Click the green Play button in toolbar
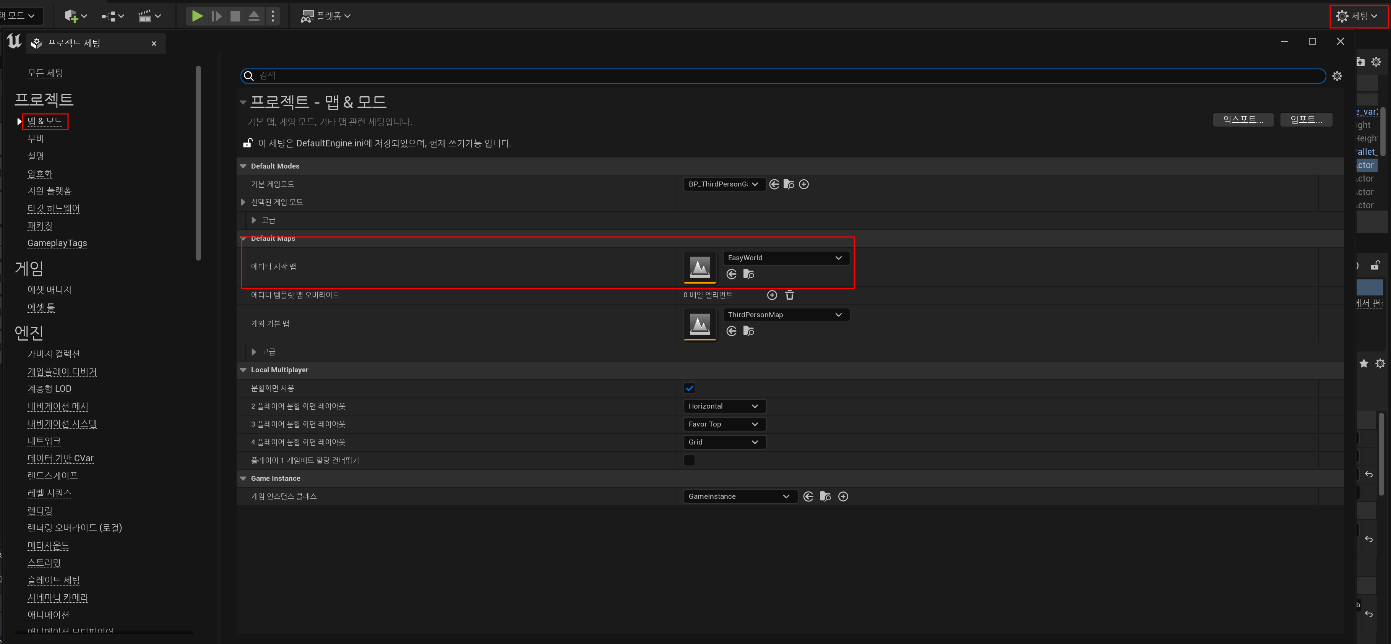Image resolution: width=1391 pixels, height=644 pixels. [197, 16]
